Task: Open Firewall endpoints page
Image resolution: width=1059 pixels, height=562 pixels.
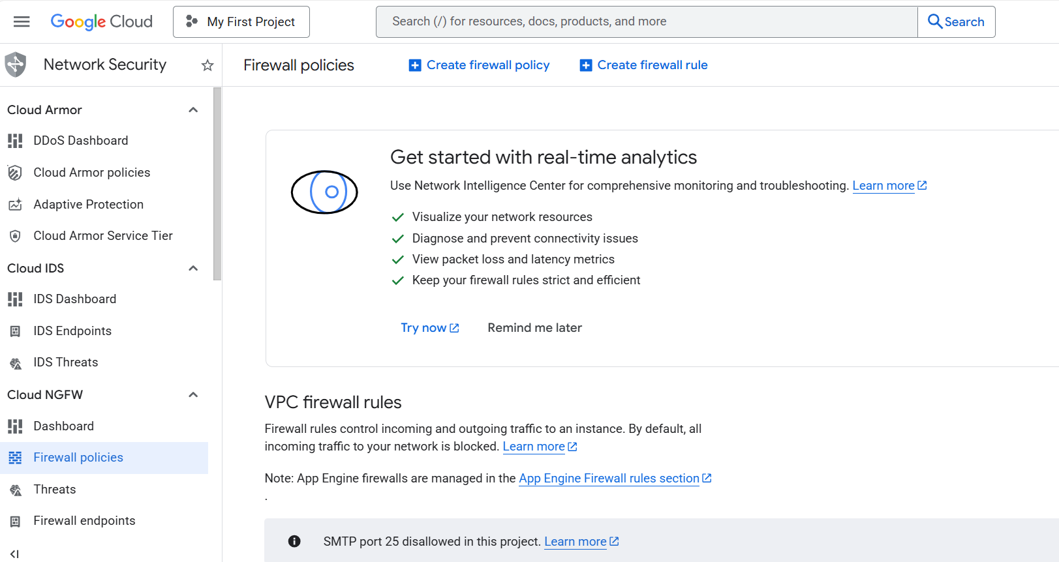Action: (84, 520)
